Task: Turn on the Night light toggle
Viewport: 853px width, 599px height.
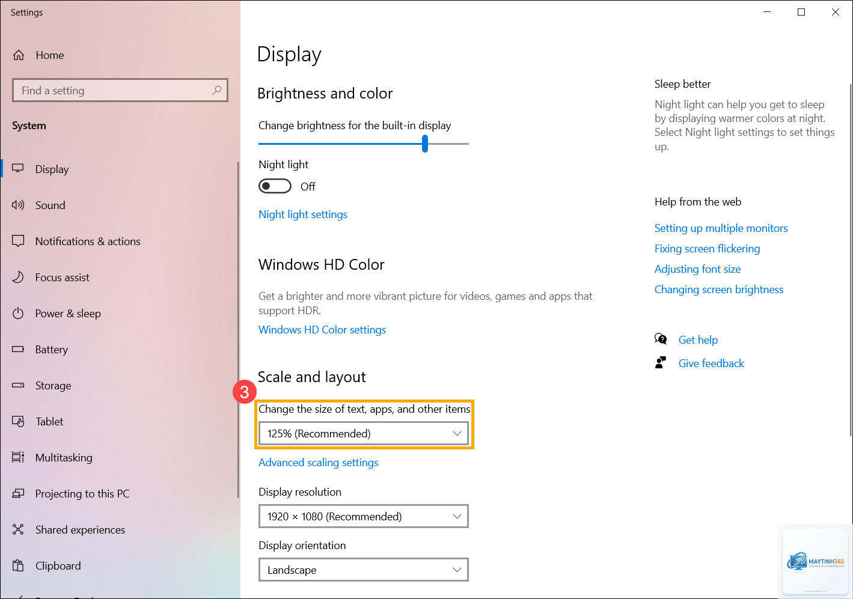Action: (275, 186)
